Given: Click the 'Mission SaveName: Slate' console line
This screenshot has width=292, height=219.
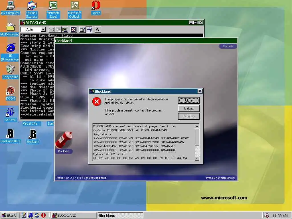Looking at the screenshot, I should [46, 36].
